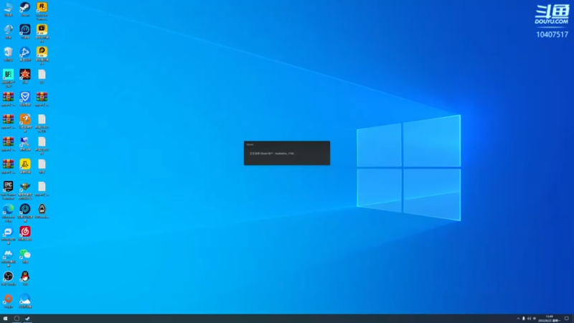Screen dimensions: 574x323
Task: Select the winged badge game icon
Action: [x=25, y=187]
